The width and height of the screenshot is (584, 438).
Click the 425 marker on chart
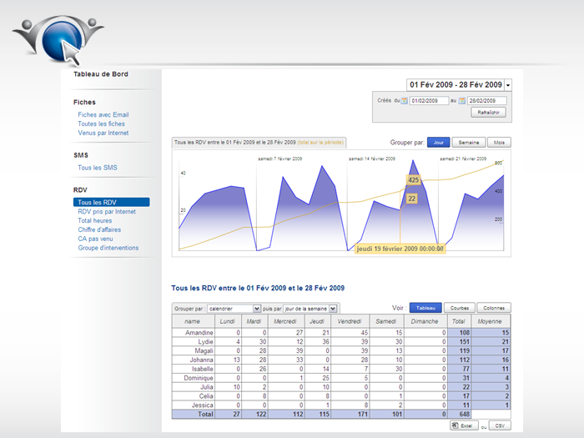tap(414, 180)
